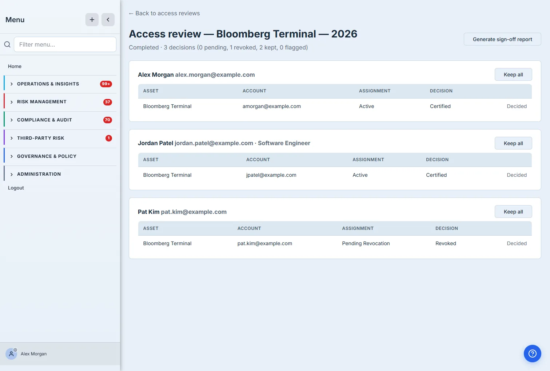Open the Home menu item
Image resolution: width=550 pixels, height=371 pixels.
click(15, 66)
